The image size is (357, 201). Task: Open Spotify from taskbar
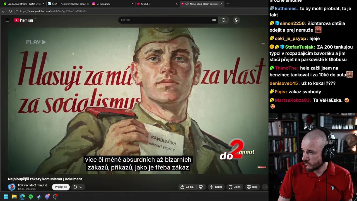pos(31,197)
